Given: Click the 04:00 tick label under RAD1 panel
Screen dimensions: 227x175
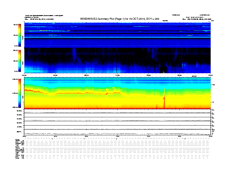Looking at the screenshot, I should point(55,75).
